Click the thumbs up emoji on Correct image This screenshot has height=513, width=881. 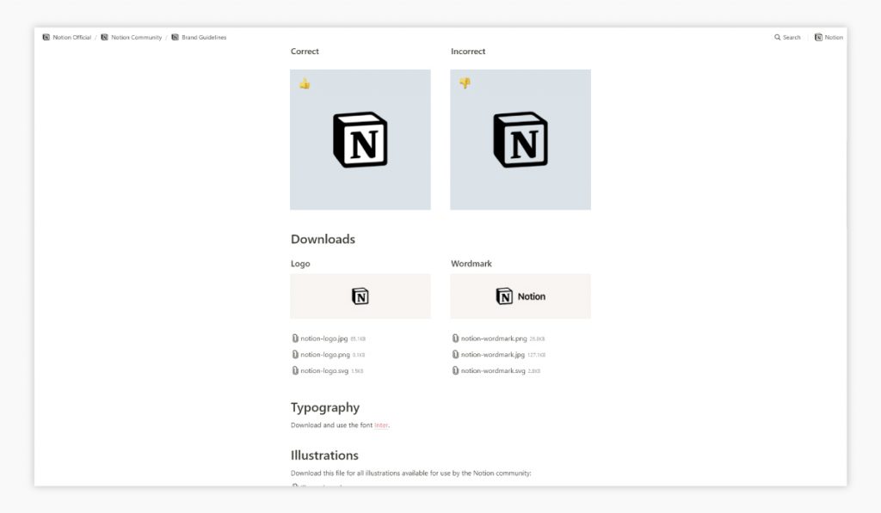click(305, 83)
